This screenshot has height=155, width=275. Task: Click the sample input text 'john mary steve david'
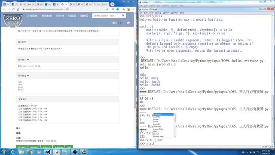click(29, 66)
